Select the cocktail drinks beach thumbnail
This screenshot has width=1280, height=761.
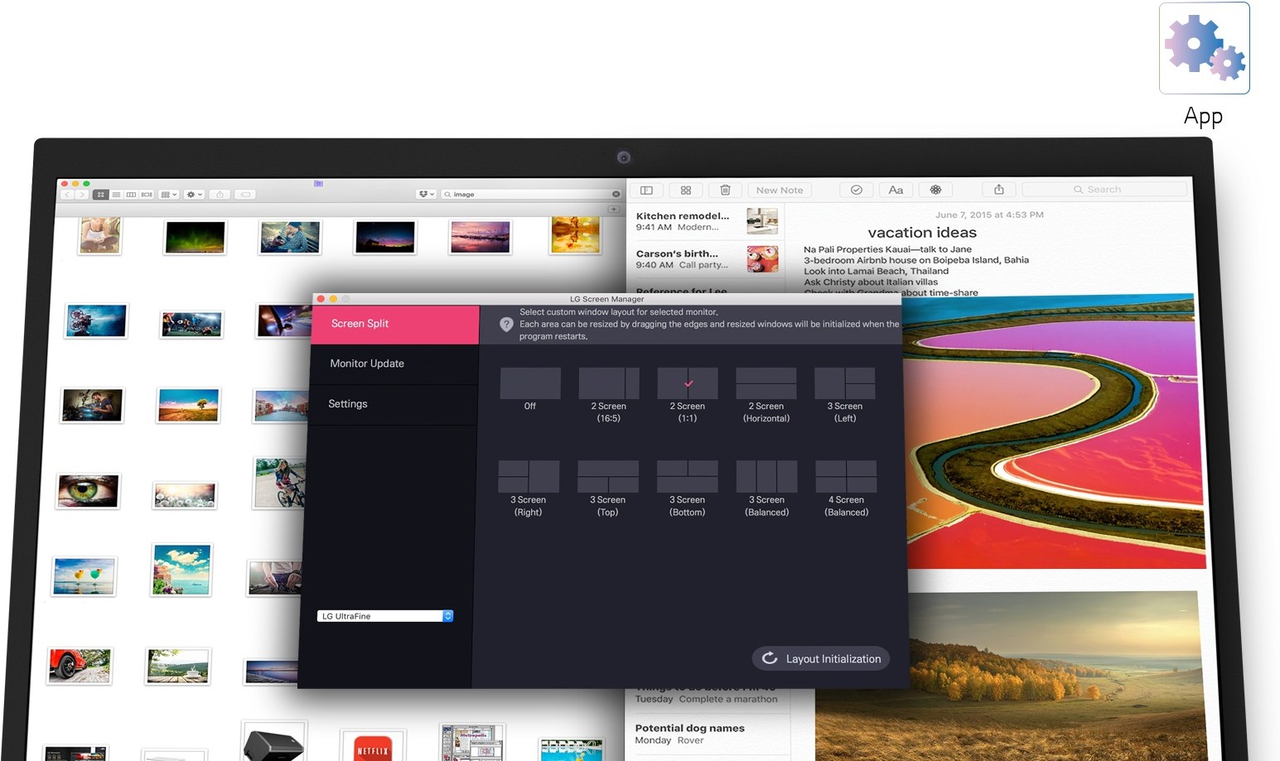tap(85, 576)
